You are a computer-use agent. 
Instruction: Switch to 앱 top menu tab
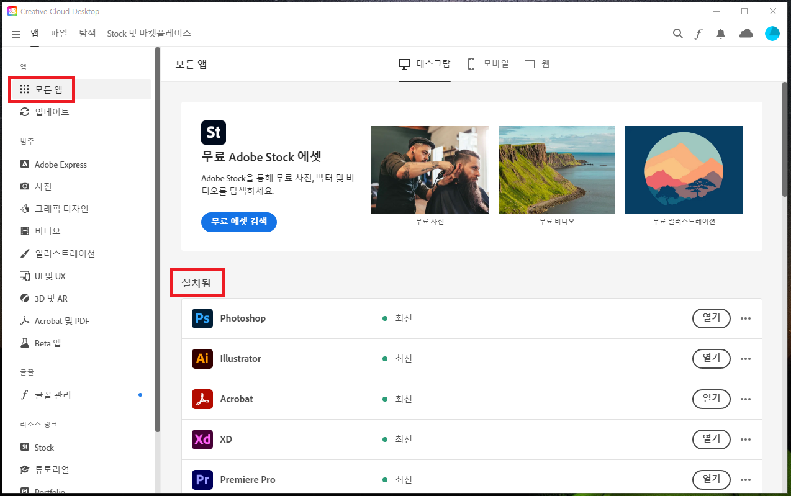pyautogui.click(x=35, y=34)
